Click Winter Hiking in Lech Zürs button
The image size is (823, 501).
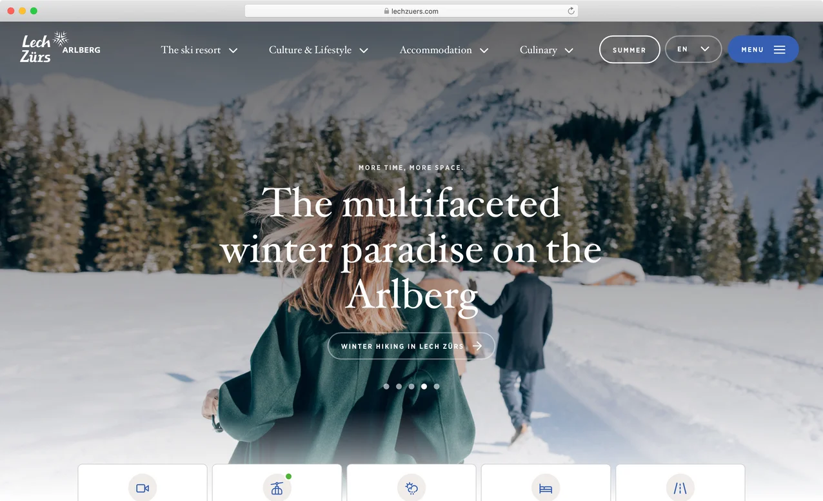point(411,346)
